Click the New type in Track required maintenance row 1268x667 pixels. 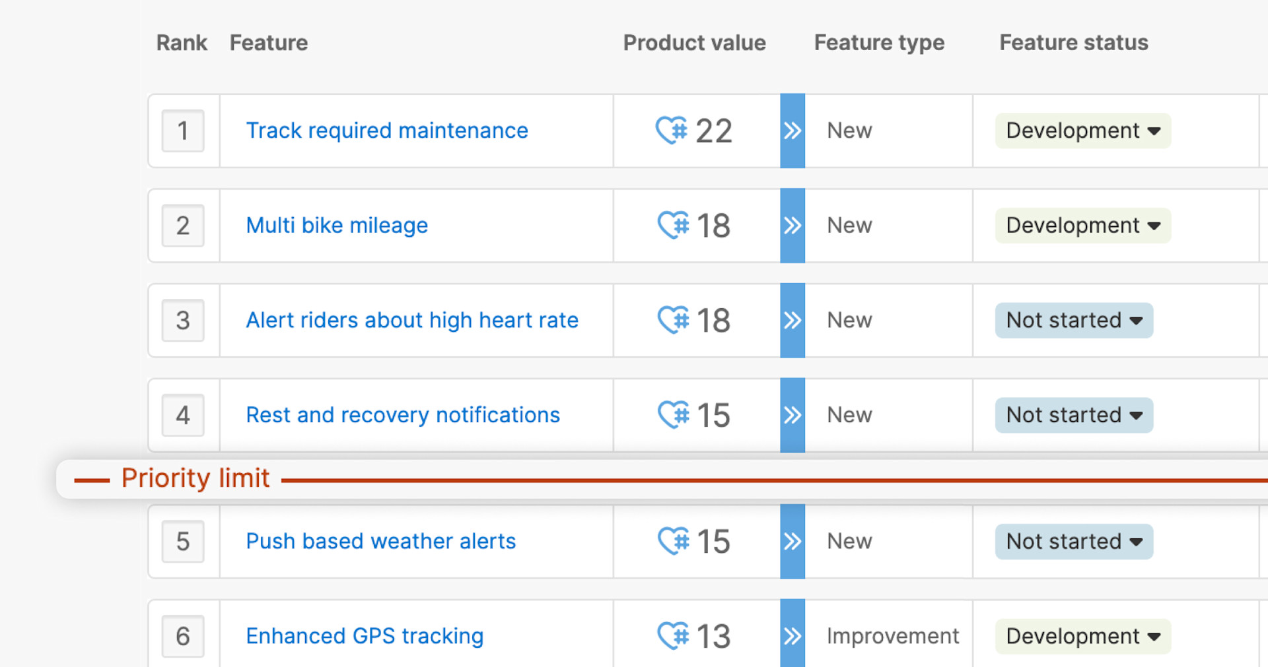(x=849, y=131)
